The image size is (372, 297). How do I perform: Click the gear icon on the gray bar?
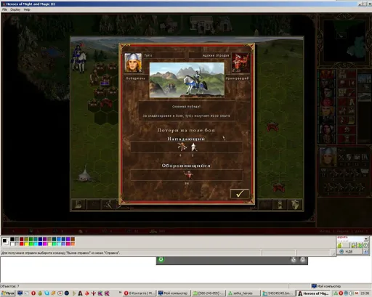(x=303, y=260)
